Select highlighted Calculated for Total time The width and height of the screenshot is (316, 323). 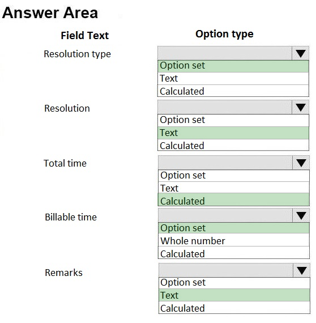pyautogui.click(x=234, y=199)
